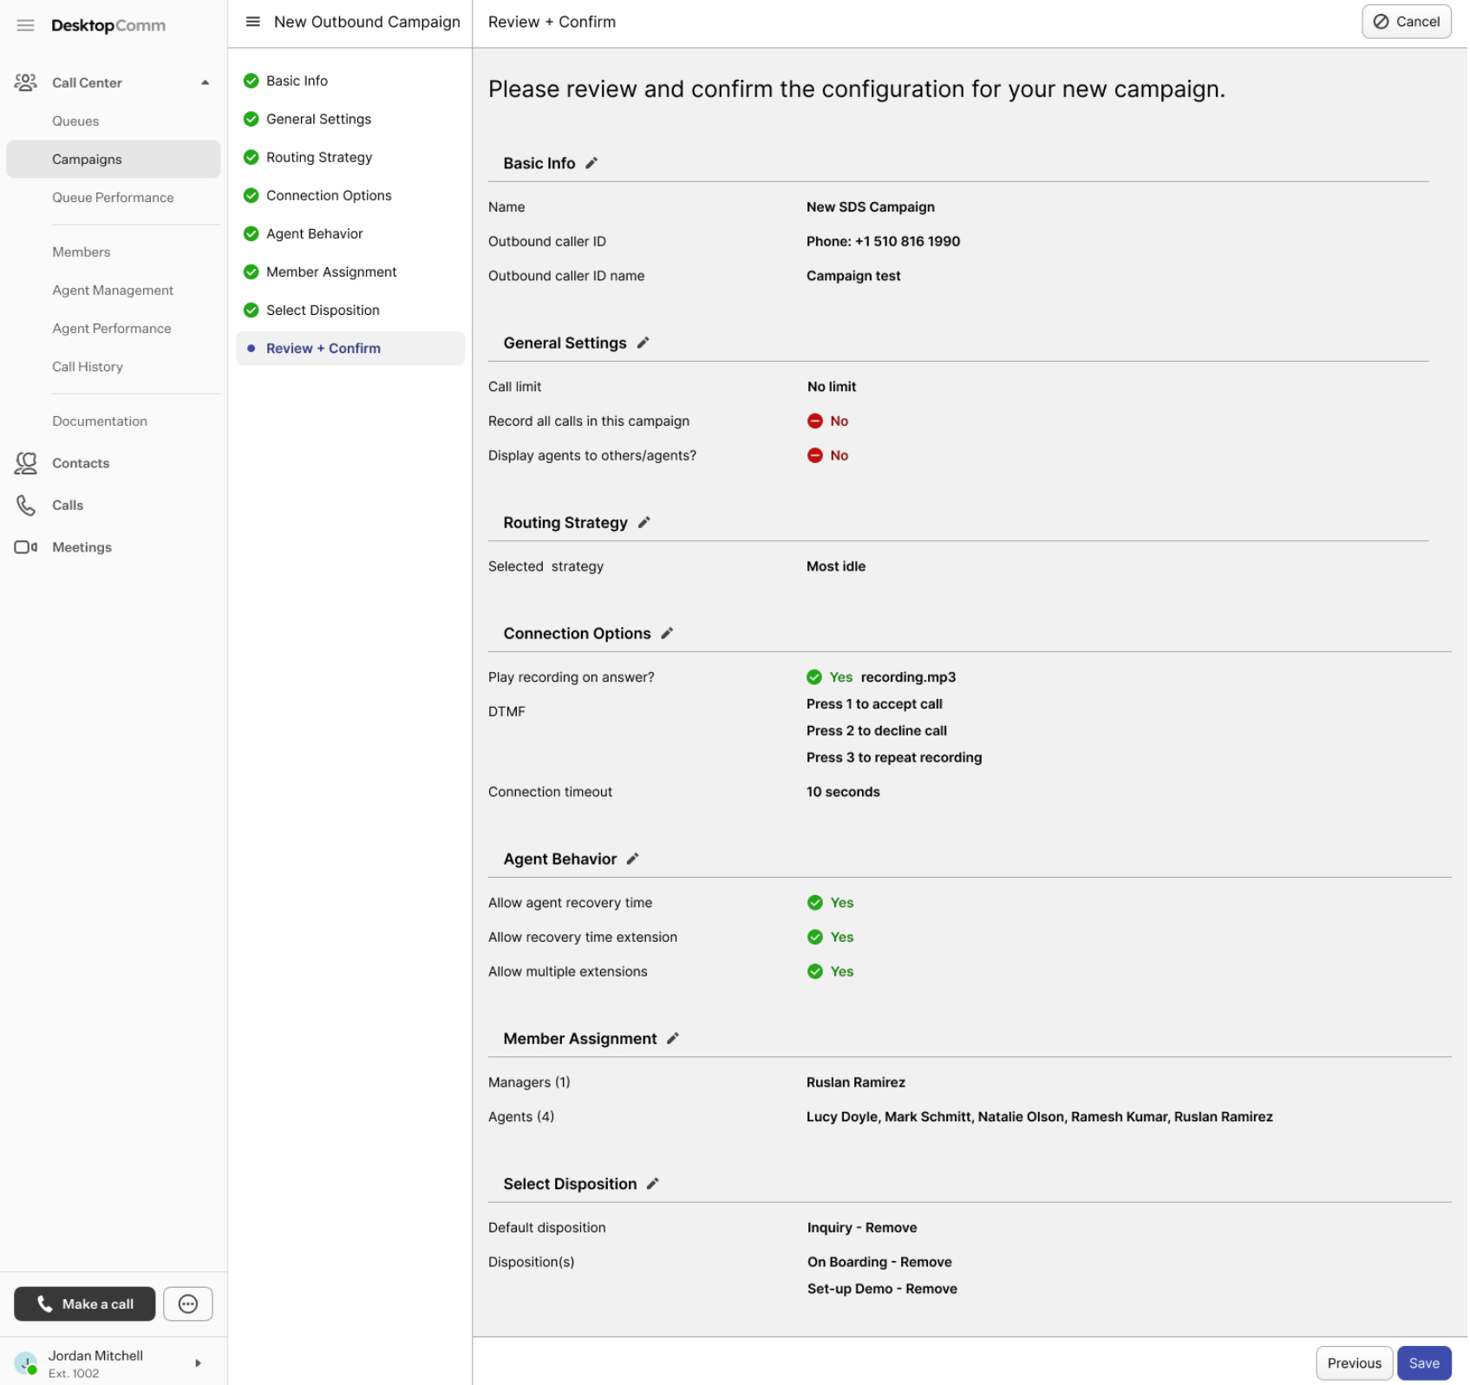The width and height of the screenshot is (1470, 1385).
Task: Open Connection Options edit pencil
Action: pos(667,633)
